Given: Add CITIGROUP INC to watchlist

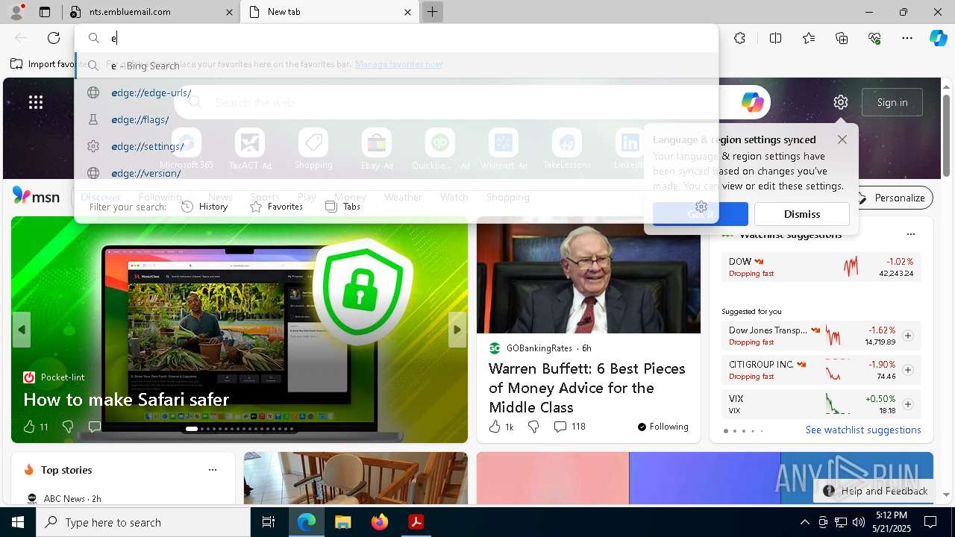Looking at the screenshot, I should (908, 370).
